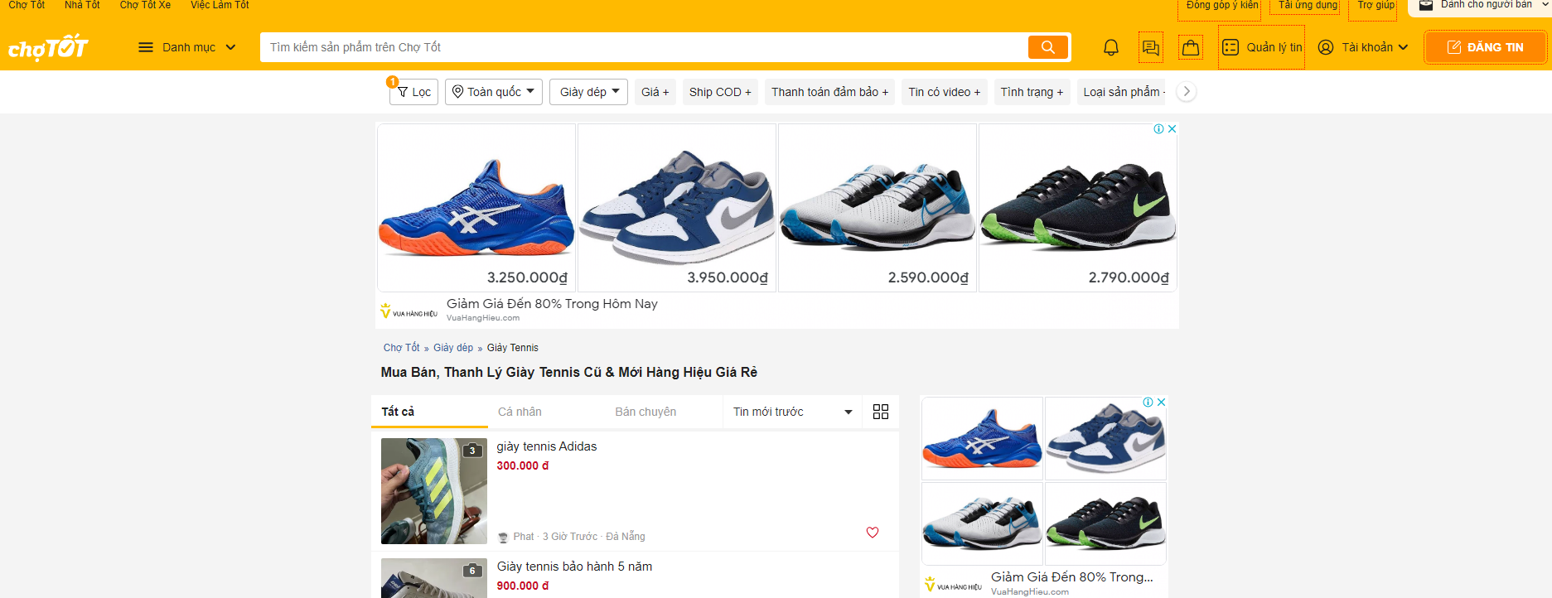The height and width of the screenshot is (598, 1552).
Task: Toggle Thanh toán đảm bảo filter chip
Action: point(829,92)
